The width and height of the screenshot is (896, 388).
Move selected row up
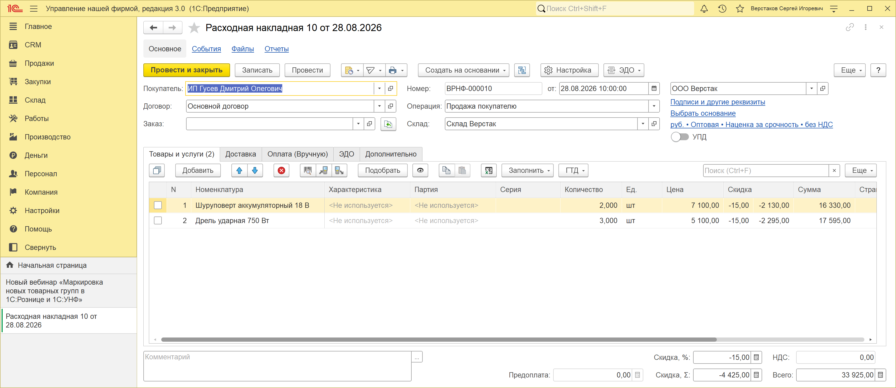tap(239, 170)
